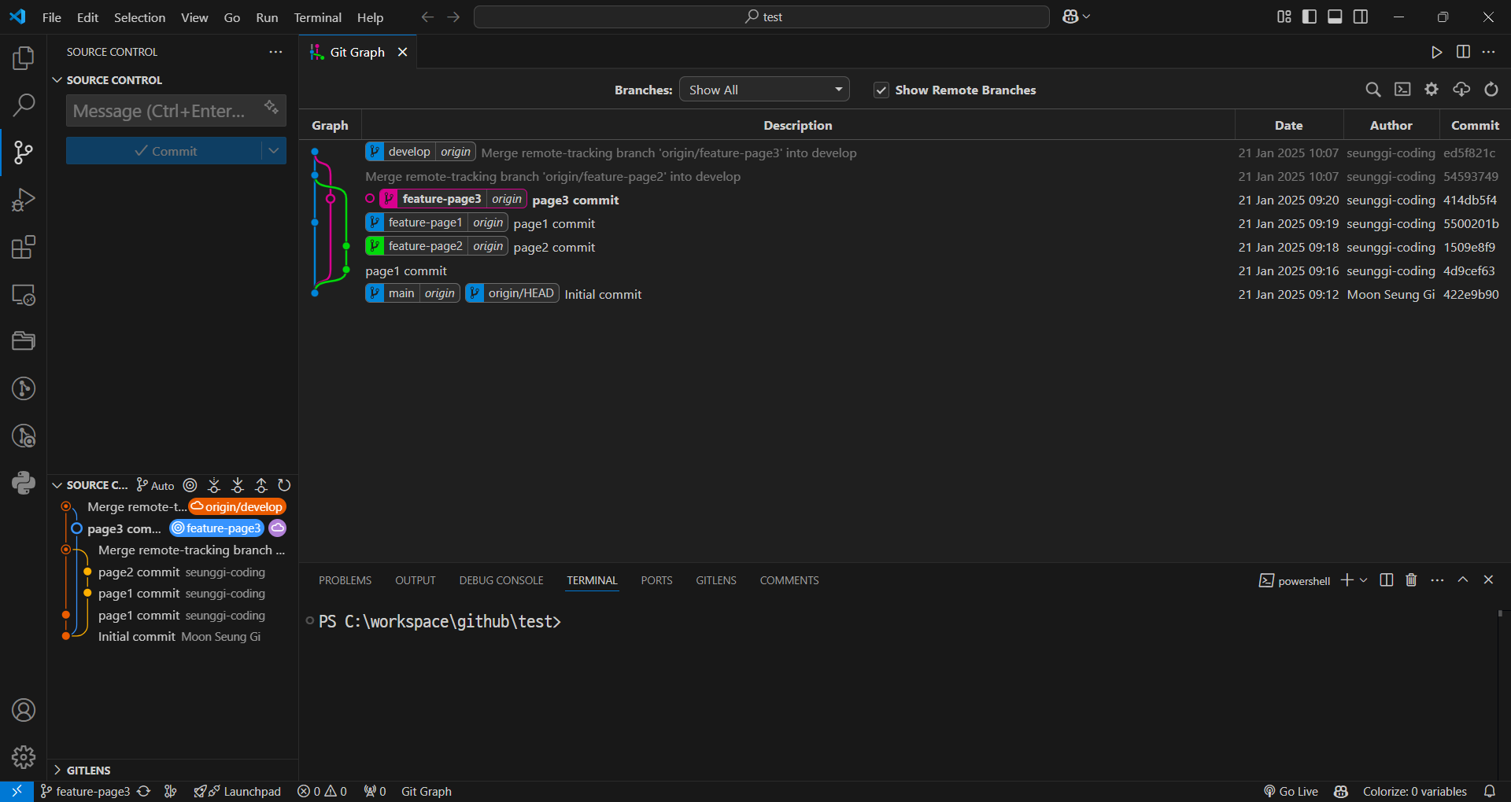Click commit hash 5500201b
The image size is (1511, 802).
(1471, 223)
